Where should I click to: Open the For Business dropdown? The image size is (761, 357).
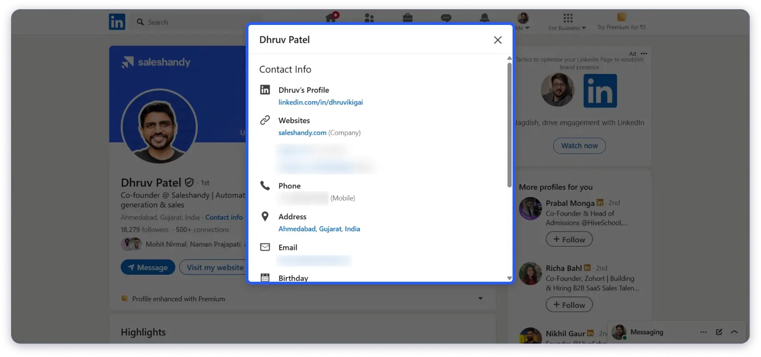click(567, 28)
